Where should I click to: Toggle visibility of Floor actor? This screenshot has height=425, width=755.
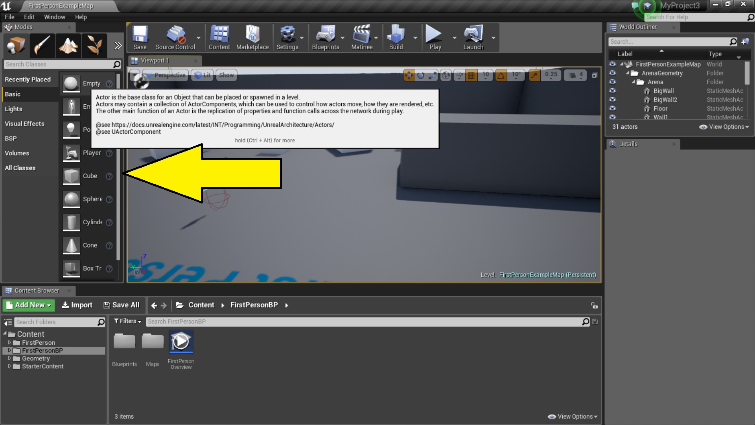pos(613,109)
